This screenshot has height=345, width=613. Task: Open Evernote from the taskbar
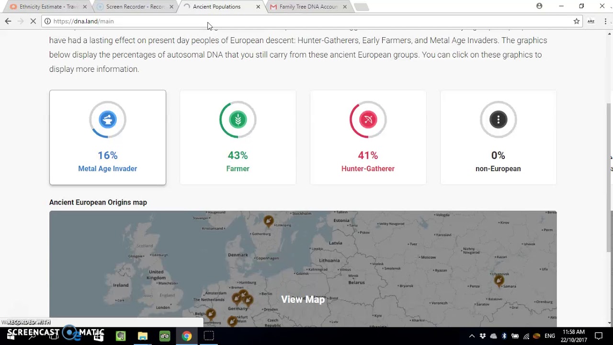(x=121, y=336)
